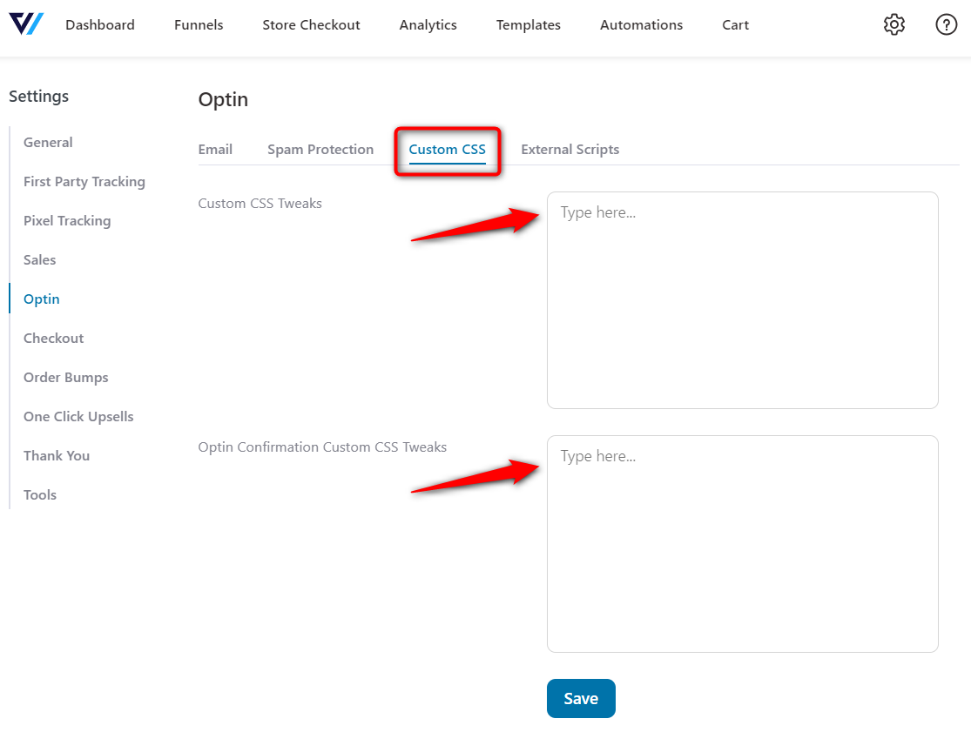Viewport: 971px width, 732px height.
Task: Open Pixel Tracking settings
Action: tap(67, 220)
